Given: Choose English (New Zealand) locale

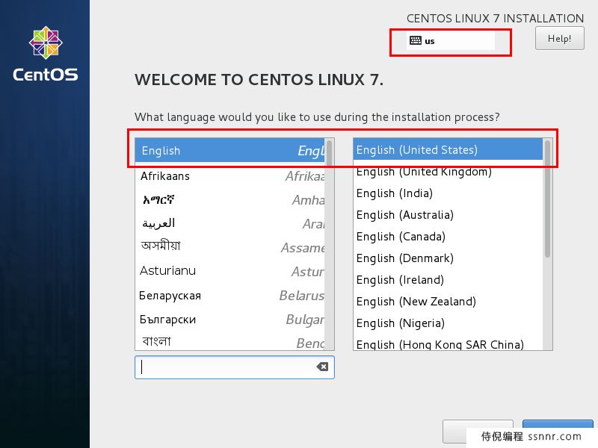Looking at the screenshot, I should (x=448, y=302).
